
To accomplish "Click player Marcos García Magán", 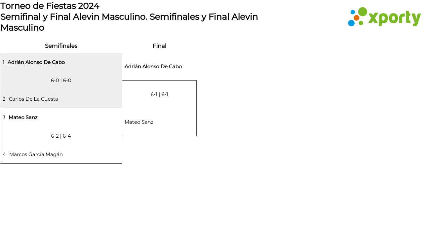I will (x=36, y=154).
